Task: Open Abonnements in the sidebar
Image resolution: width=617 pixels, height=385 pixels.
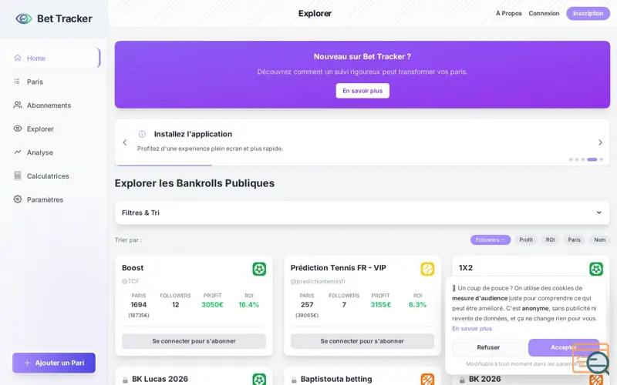Action: tap(53, 105)
